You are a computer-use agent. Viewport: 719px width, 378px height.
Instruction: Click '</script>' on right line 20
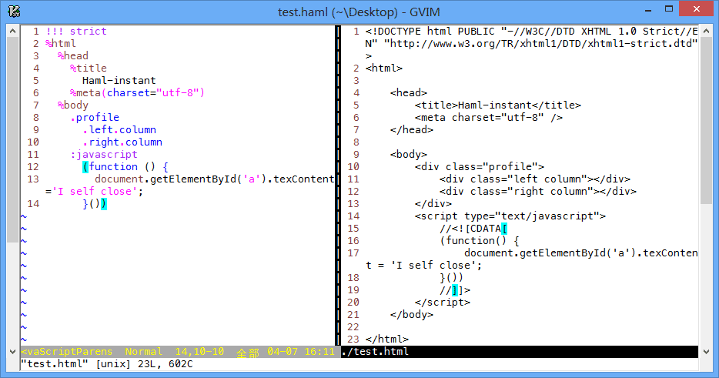(443, 303)
